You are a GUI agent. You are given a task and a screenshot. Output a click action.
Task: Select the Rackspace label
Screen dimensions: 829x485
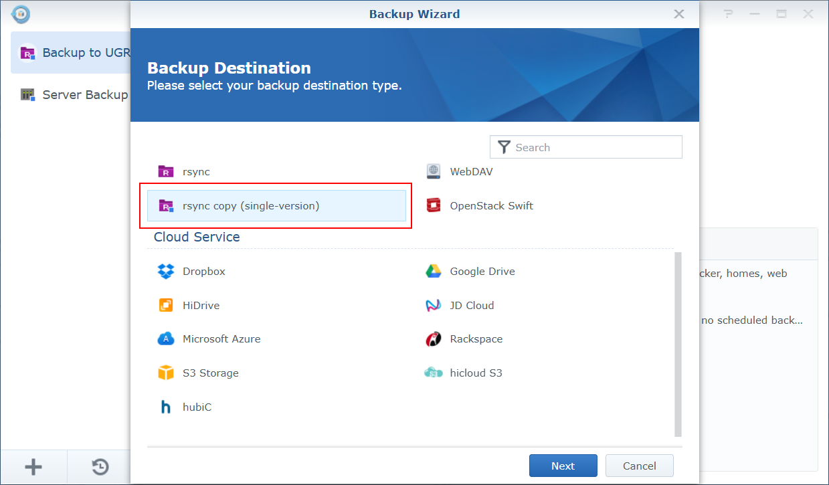[x=476, y=339]
